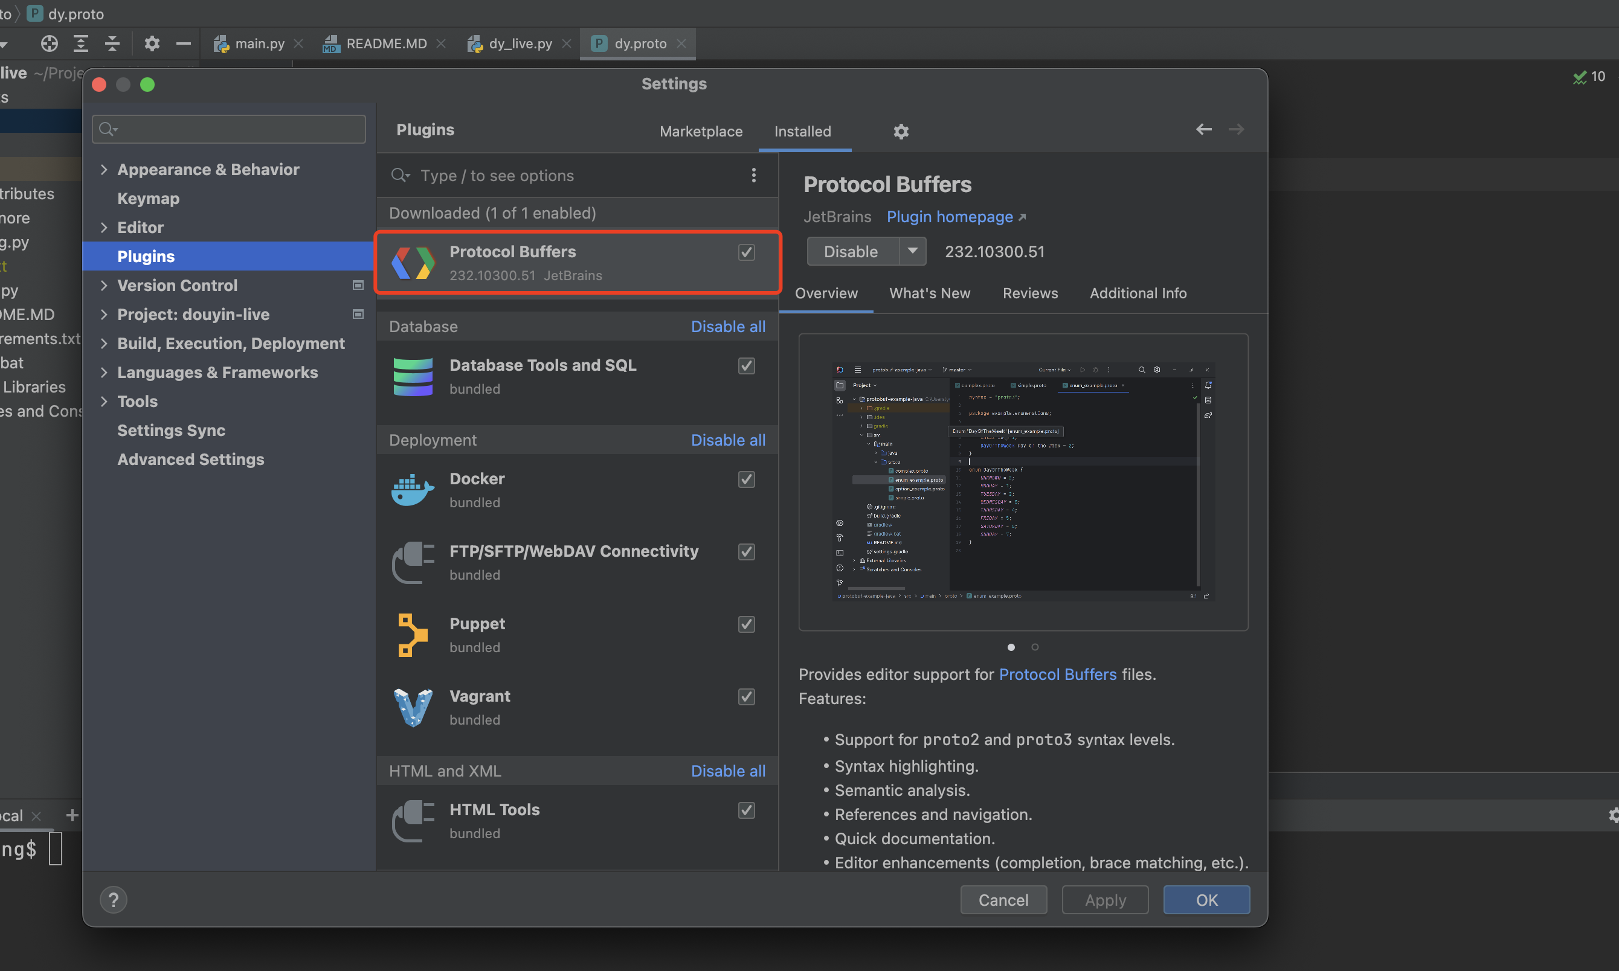Click the Puppet plugin icon
Image resolution: width=1619 pixels, height=971 pixels.
pyautogui.click(x=412, y=634)
